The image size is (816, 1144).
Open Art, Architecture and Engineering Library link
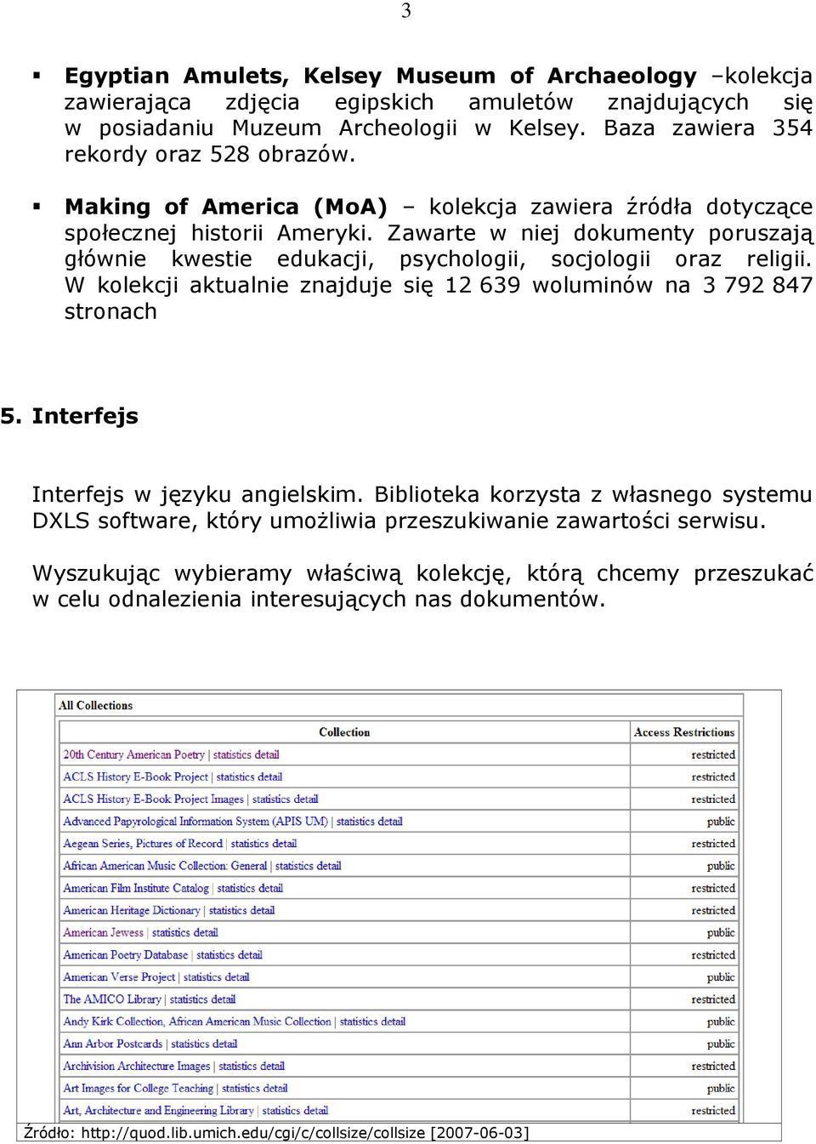click(159, 1110)
